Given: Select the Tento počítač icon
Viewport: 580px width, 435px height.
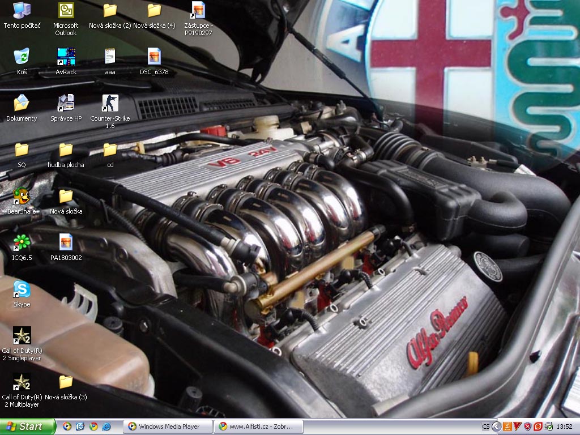Looking at the screenshot, I should (x=22, y=11).
